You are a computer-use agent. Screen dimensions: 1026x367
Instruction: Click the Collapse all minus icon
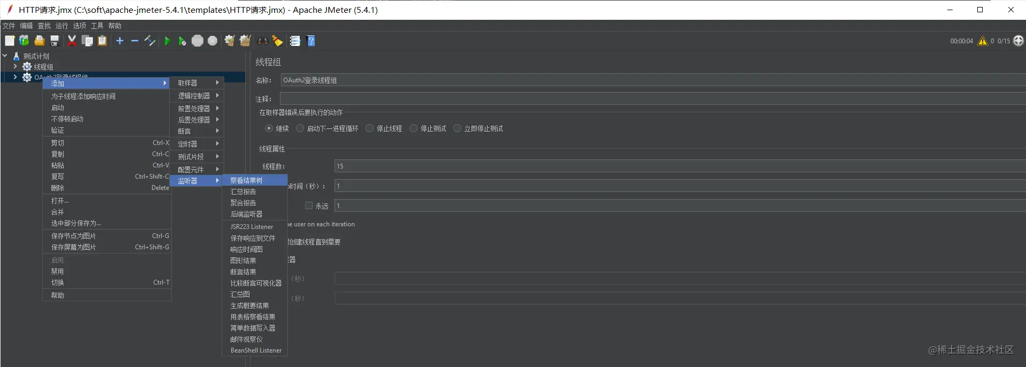pyautogui.click(x=134, y=41)
